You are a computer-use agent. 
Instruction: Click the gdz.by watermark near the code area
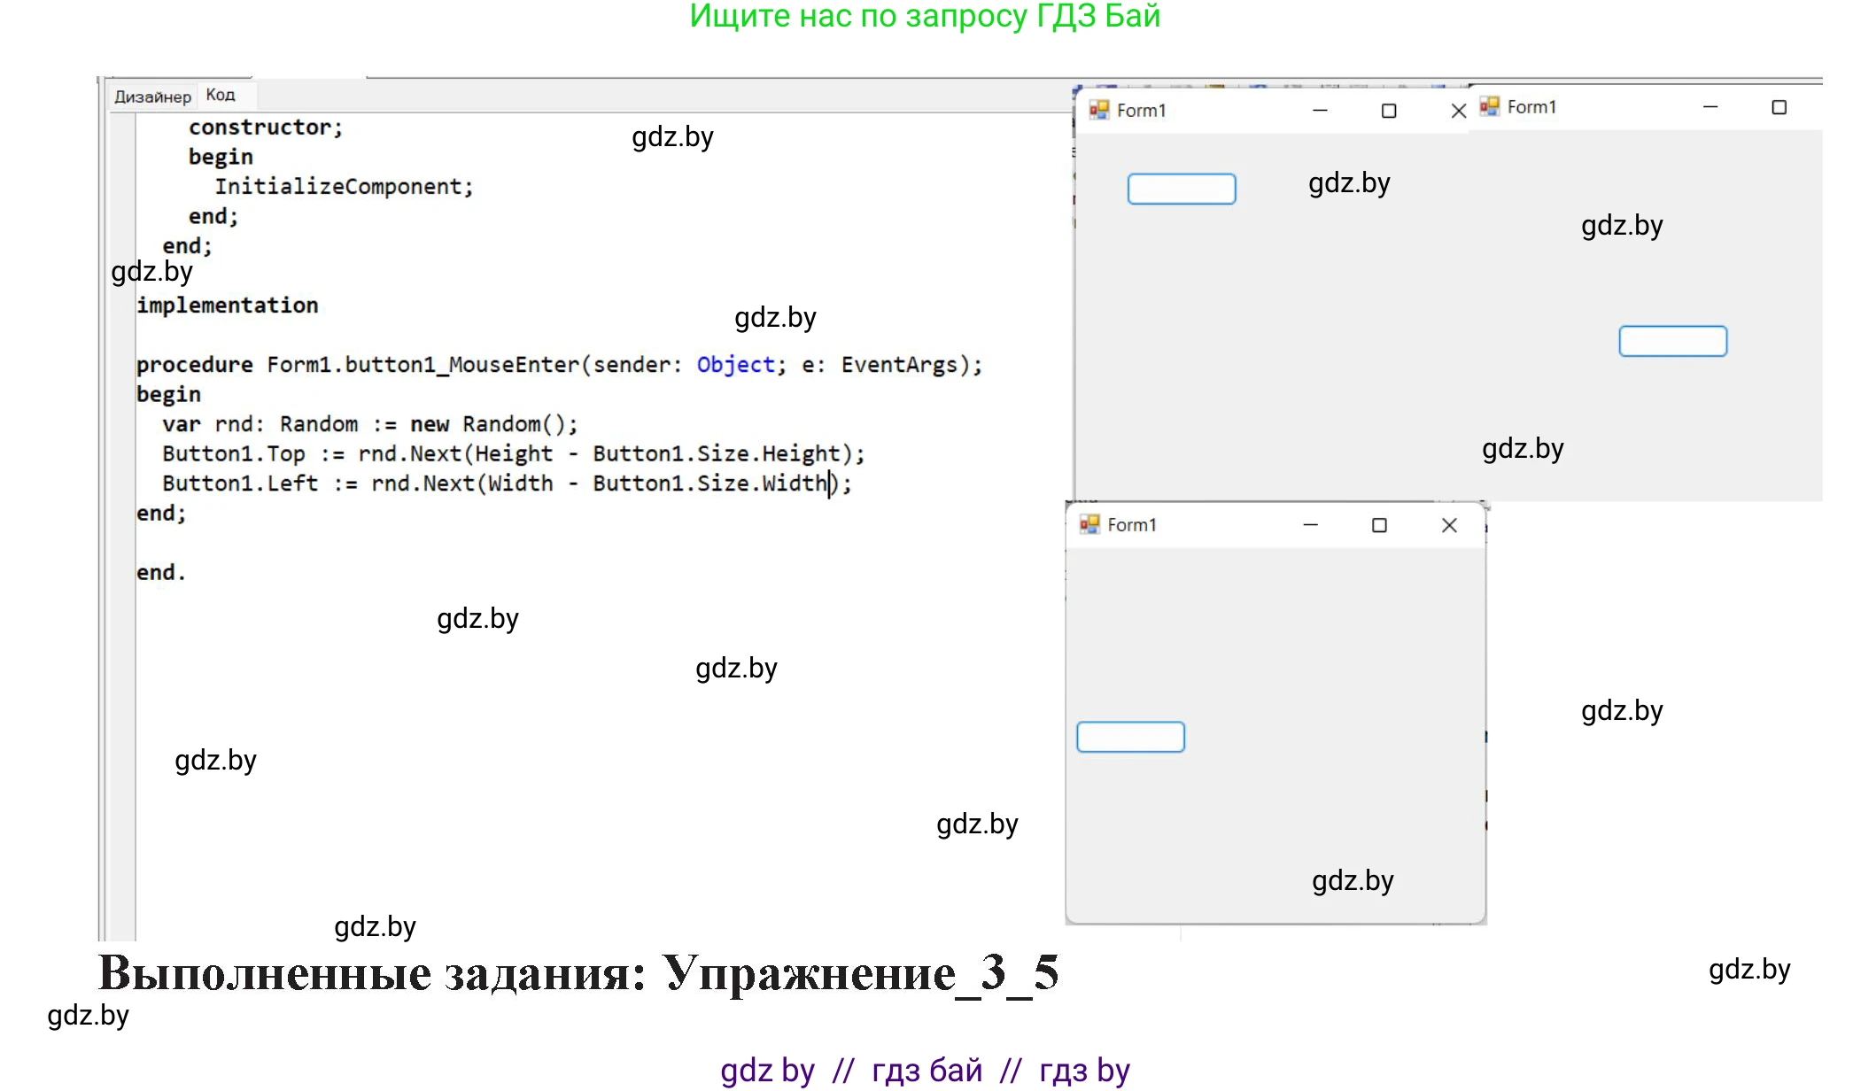(x=774, y=318)
